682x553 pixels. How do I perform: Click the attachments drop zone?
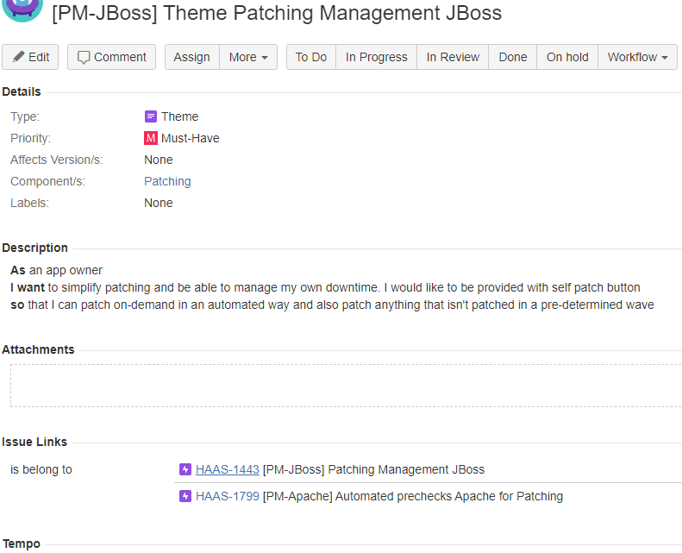point(347,386)
